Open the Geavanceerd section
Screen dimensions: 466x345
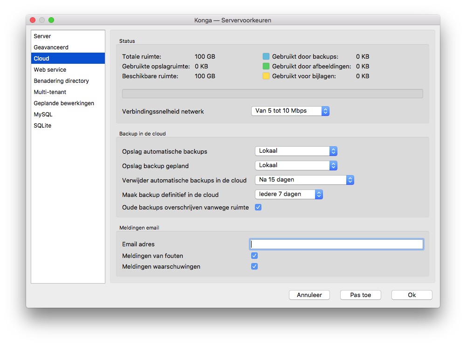click(x=68, y=47)
